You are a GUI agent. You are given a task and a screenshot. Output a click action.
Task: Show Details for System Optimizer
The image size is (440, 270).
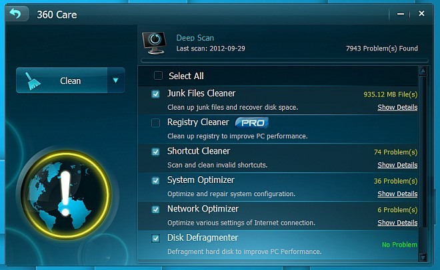pyautogui.click(x=397, y=194)
